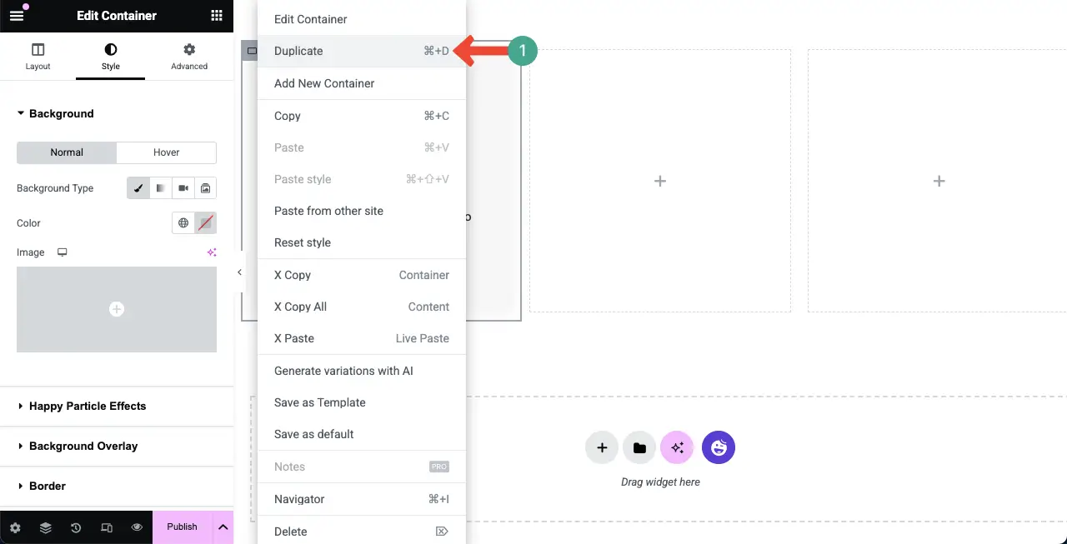This screenshot has height=544, width=1067.
Task: Open publish options arrow next to Publish
Action: point(223,527)
